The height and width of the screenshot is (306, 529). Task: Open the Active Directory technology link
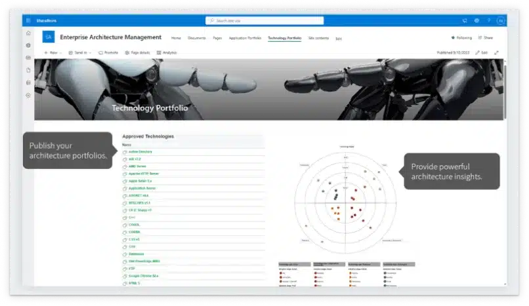click(140, 152)
